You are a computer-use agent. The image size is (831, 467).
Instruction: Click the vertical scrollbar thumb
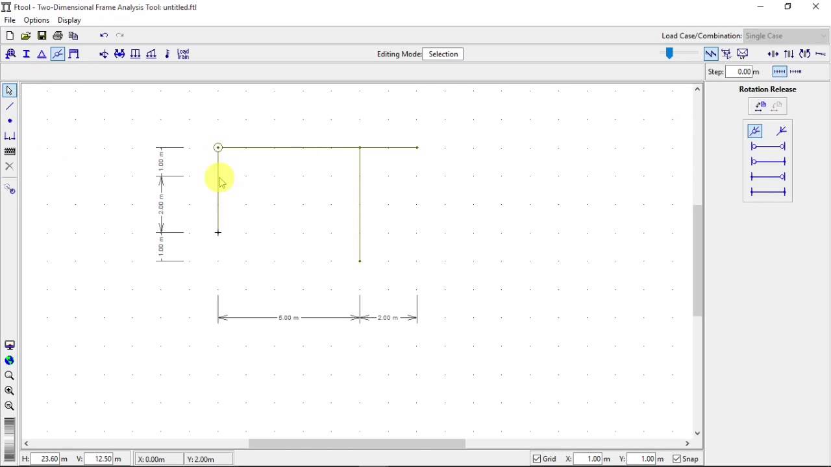pyautogui.click(x=697, y=261)
